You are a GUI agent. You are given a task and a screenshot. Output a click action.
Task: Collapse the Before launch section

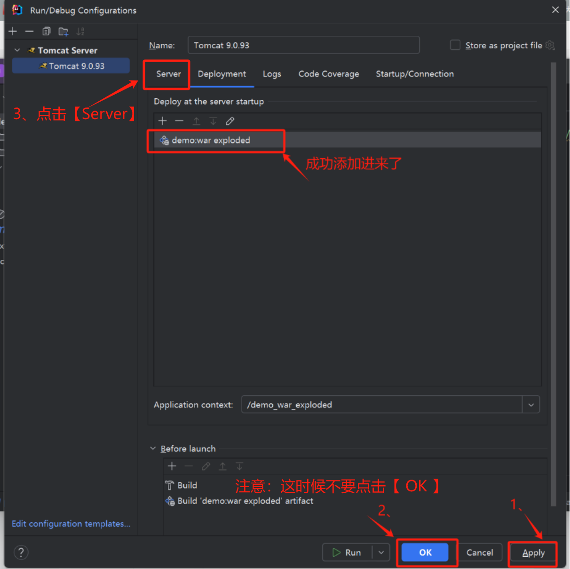(153, 449)
